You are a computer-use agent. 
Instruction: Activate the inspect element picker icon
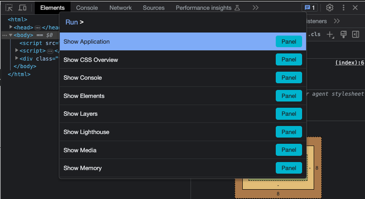point(9,8)
